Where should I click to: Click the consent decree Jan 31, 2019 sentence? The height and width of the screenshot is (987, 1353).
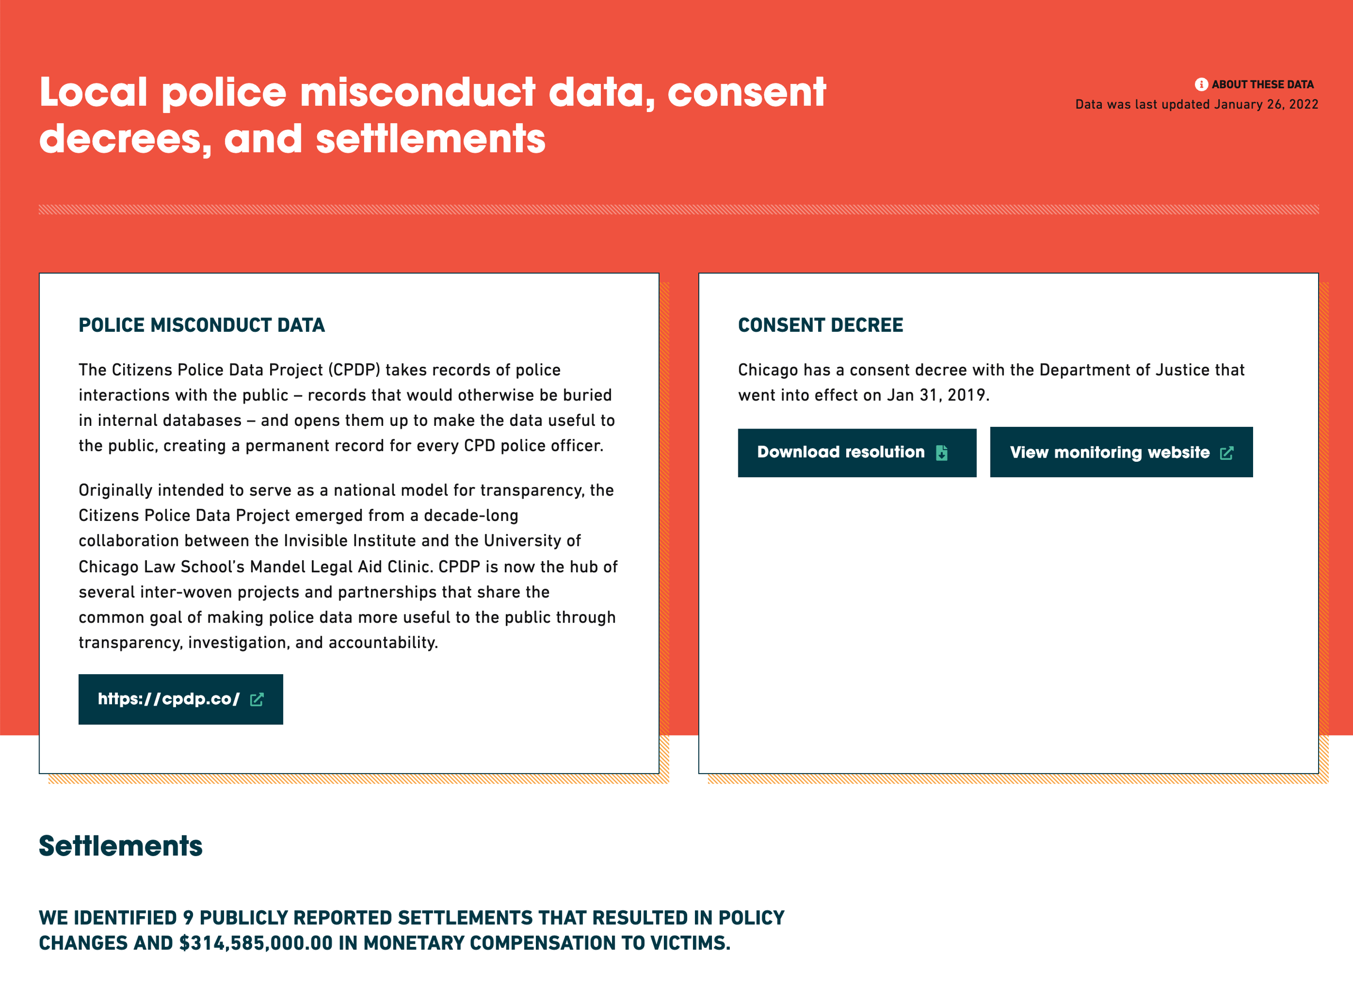[991, 383]
